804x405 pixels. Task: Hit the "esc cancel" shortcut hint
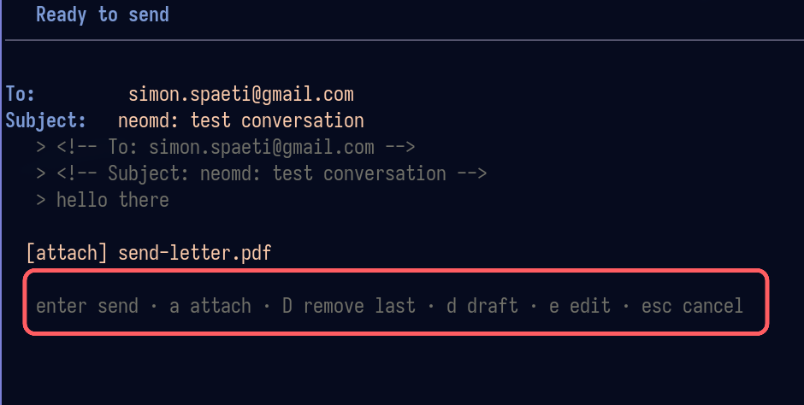click(x=692, y=306)
